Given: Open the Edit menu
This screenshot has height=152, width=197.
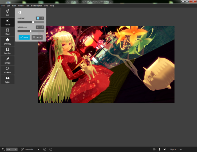Looking at the screenshot, I should click(x=8, y=6).
